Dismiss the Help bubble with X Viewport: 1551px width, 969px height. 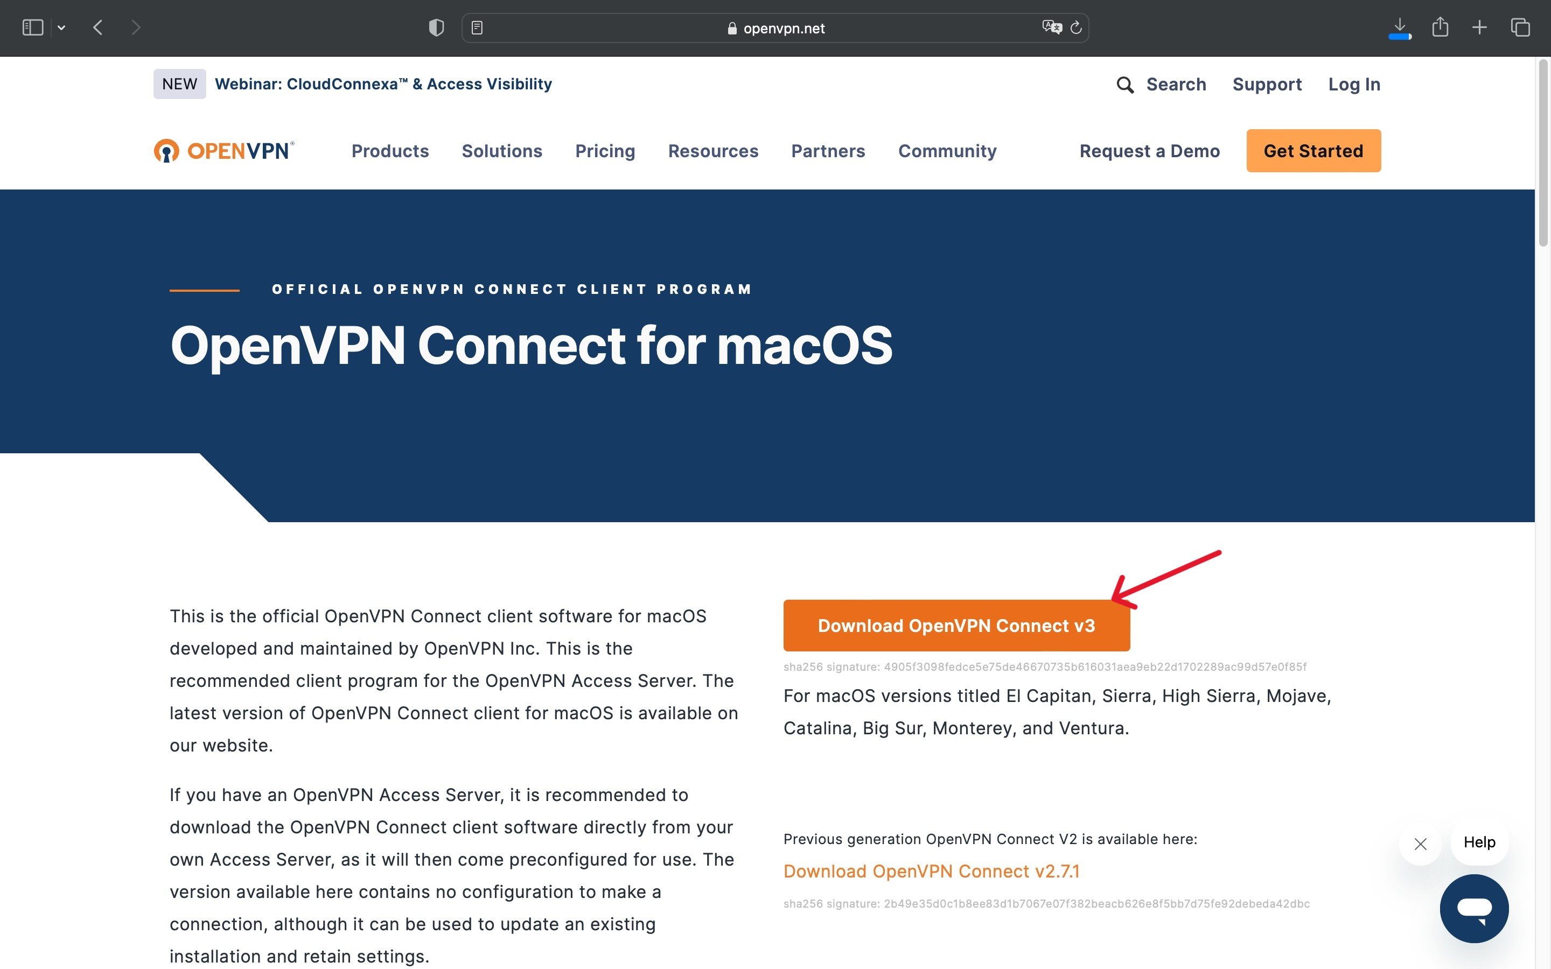(x=1420, y=844)
